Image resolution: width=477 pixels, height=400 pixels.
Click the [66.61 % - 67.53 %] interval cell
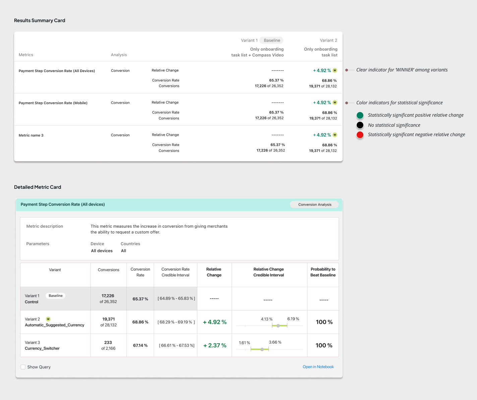(177, 345)
